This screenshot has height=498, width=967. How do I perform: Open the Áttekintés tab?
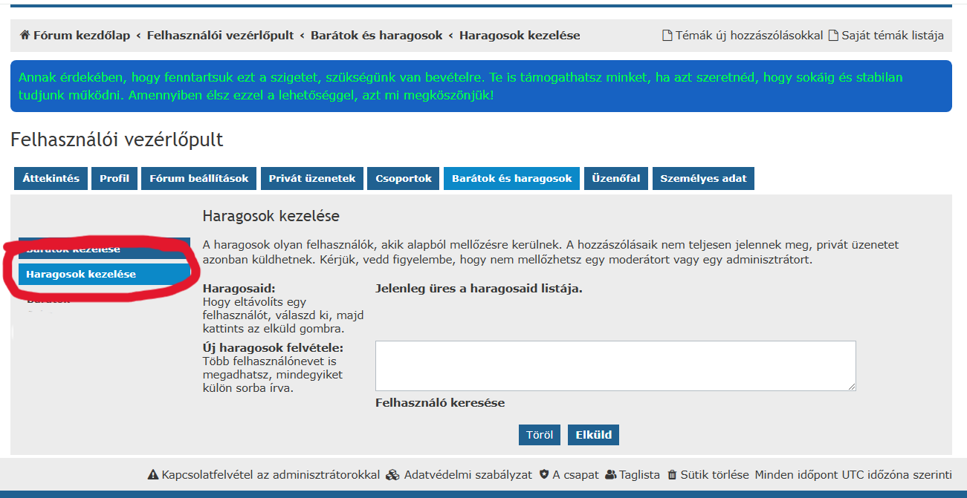coord(51,179)
